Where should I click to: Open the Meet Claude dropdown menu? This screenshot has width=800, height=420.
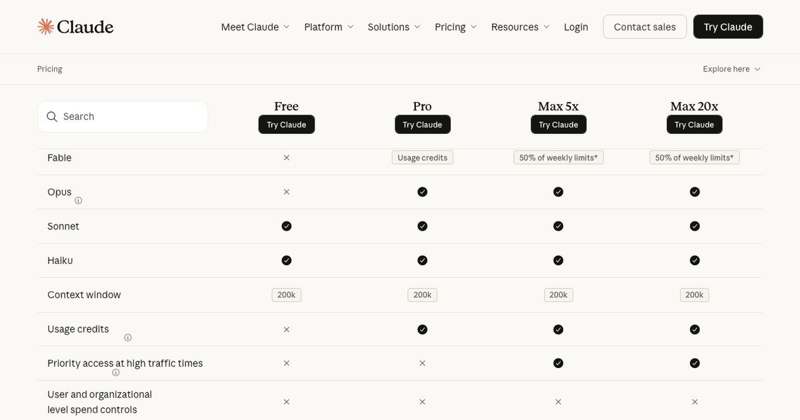tap(255, 27)
